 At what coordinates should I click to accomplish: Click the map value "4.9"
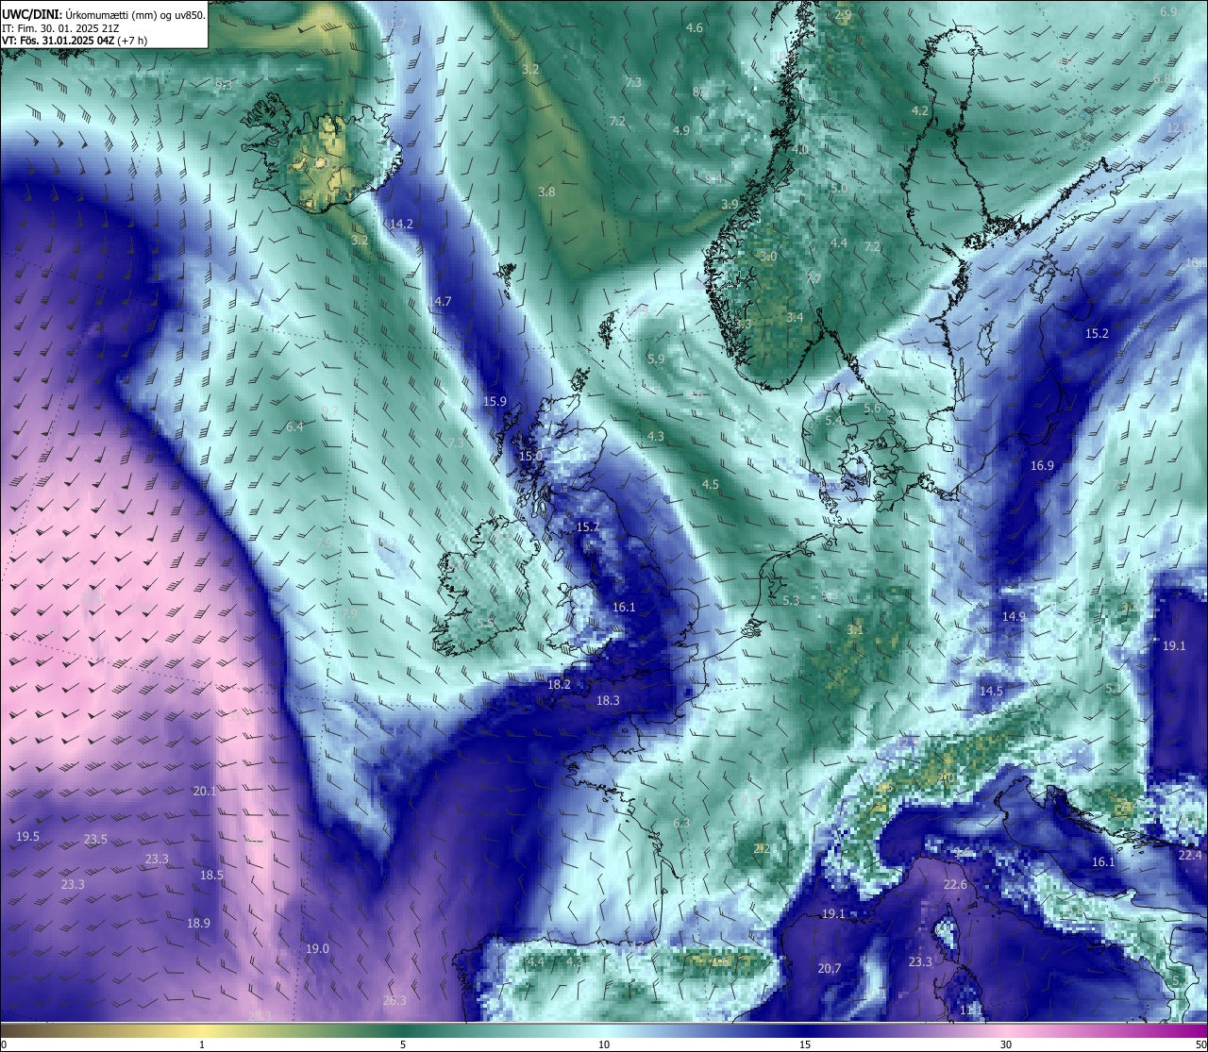pyautogui.click(x=680, y=130)
